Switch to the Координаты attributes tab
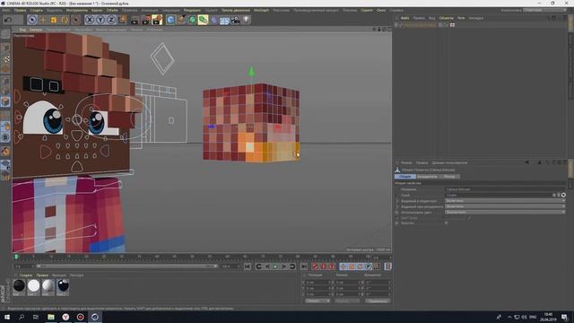Screen dimensions: 574x323 coord(427,177)
